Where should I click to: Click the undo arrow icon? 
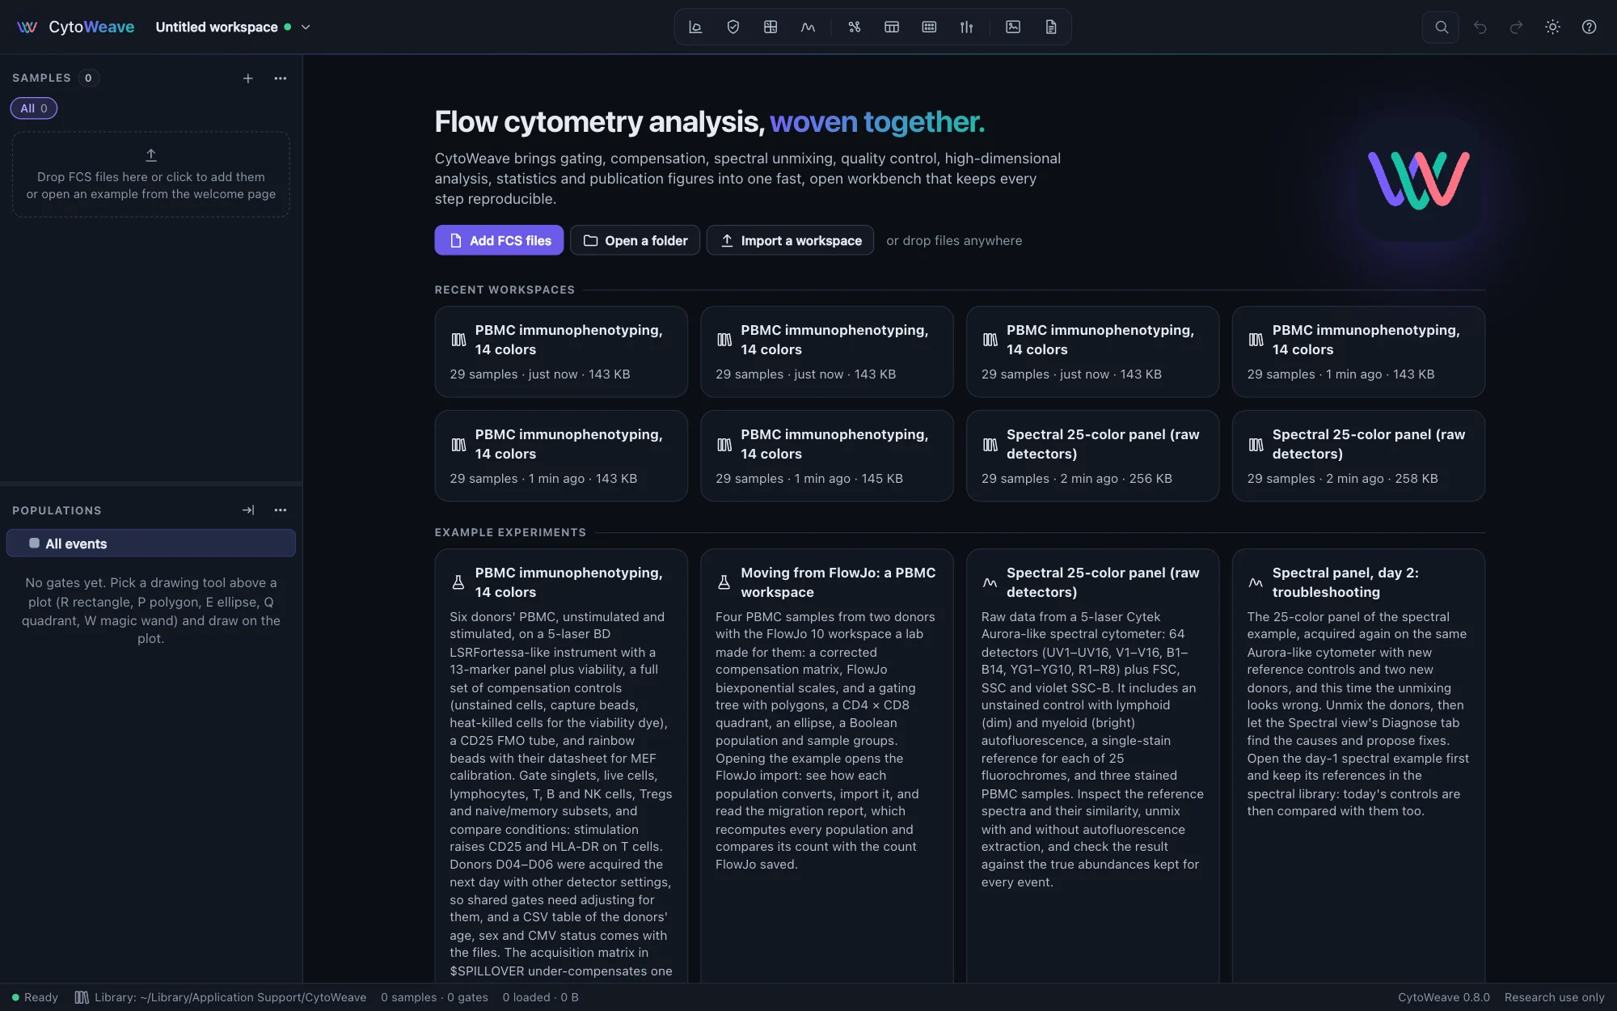(x=1480, y=27)
